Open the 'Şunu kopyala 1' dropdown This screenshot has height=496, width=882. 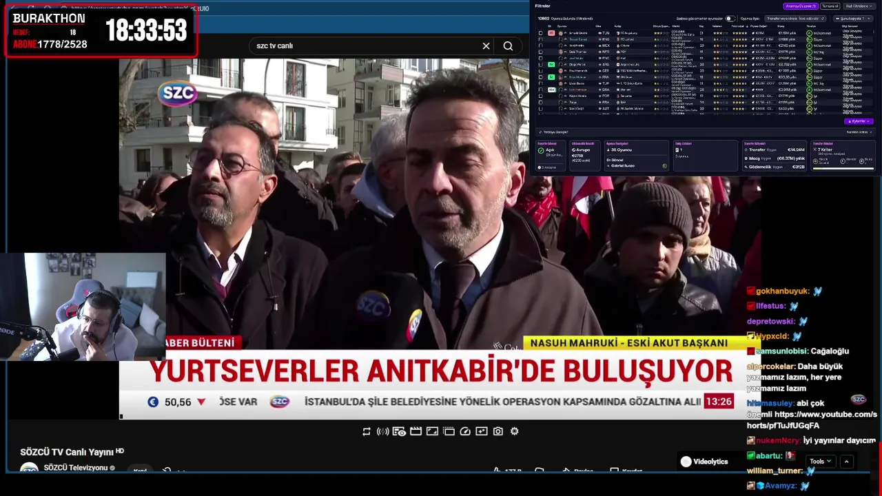coord(853,19)
